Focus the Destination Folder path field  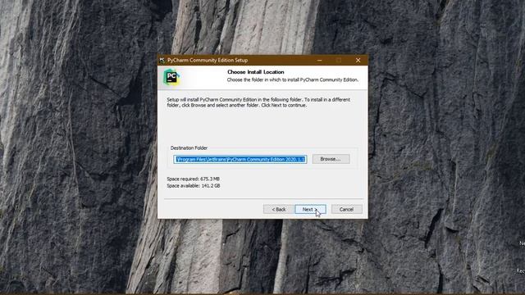240,159
